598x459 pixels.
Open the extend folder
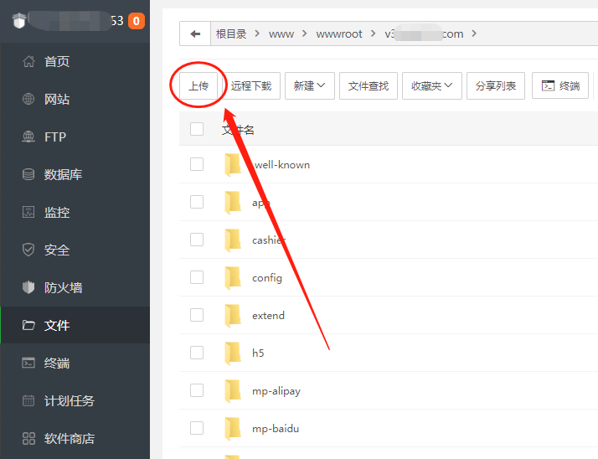point(268,315)
